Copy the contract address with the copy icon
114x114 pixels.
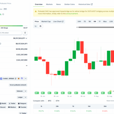[16, 79]
